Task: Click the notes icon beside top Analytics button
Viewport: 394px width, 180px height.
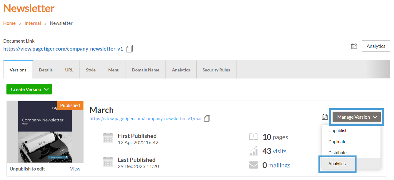Action: click(x=354, y=46)
